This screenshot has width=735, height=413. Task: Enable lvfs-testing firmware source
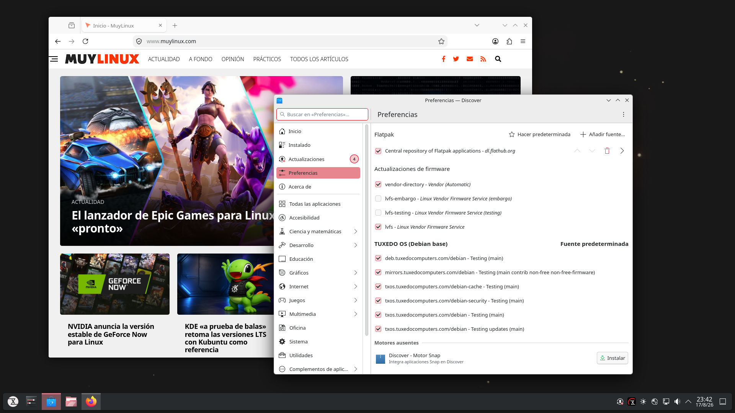378,213
